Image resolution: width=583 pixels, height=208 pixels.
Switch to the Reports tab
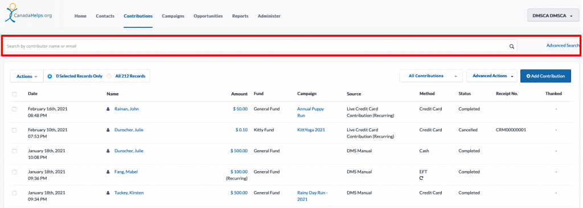pyautogui.click(x=240, y=16)
